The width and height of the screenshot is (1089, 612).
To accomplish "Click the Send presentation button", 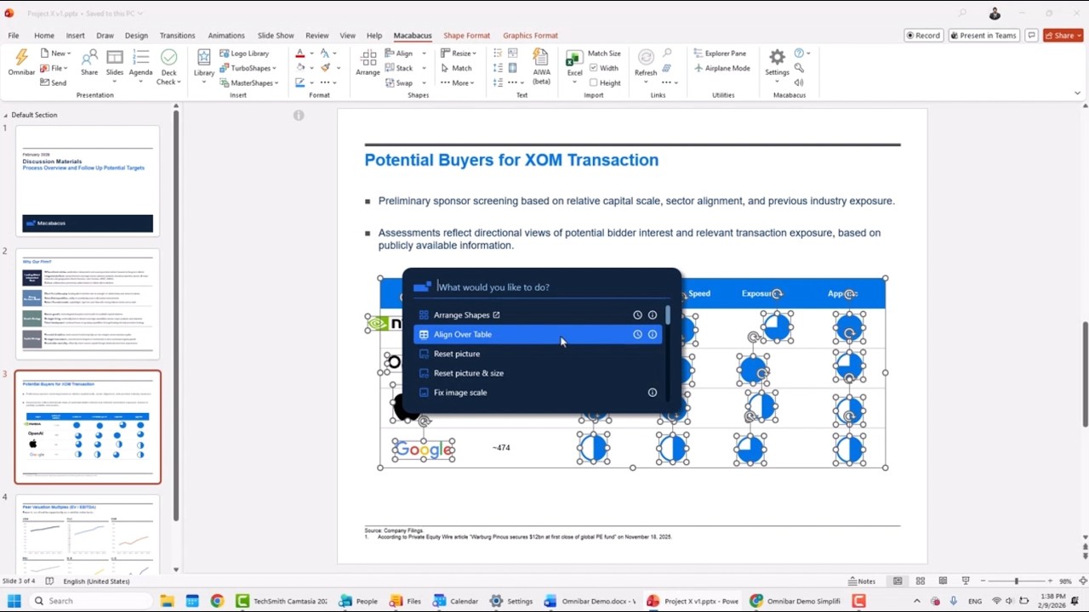I will (53, 82).
